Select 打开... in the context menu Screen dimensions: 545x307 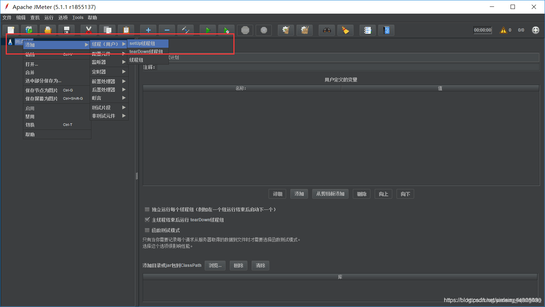[56, 64]
